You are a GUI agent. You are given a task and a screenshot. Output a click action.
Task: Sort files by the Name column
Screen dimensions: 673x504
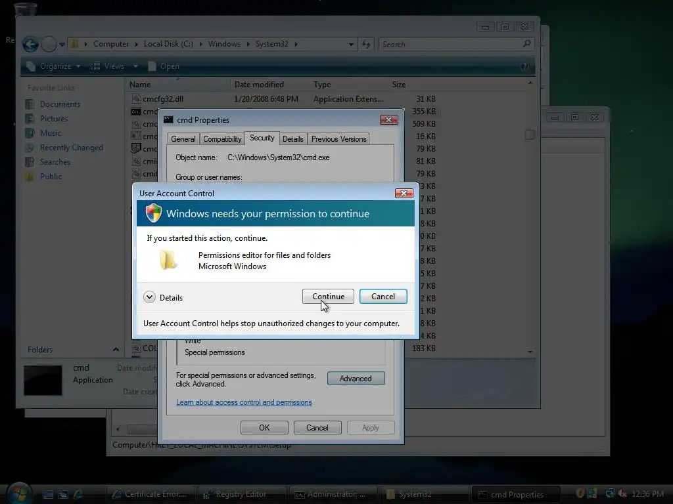[178, 85]
